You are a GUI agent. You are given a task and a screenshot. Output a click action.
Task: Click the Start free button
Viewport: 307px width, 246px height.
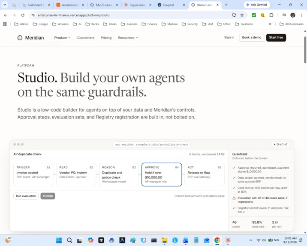pyautogui.click(x=276, y=37)
